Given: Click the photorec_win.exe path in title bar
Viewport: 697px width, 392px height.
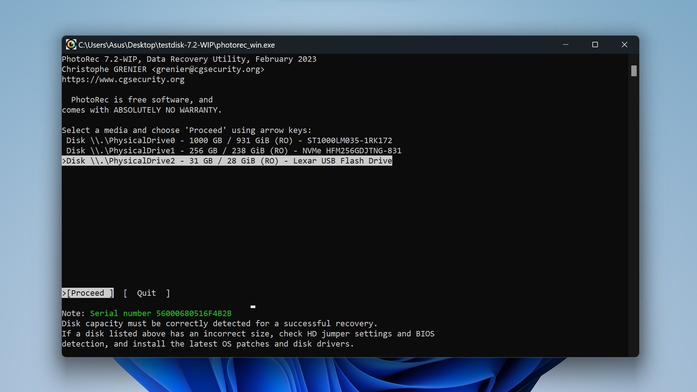Looking at the screenshot, I should pos(177,45).
